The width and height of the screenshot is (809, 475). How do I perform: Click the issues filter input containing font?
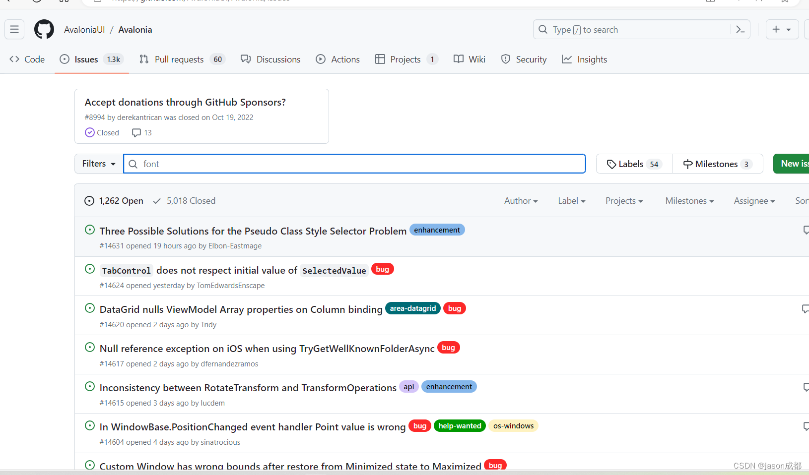click(355, 164)
